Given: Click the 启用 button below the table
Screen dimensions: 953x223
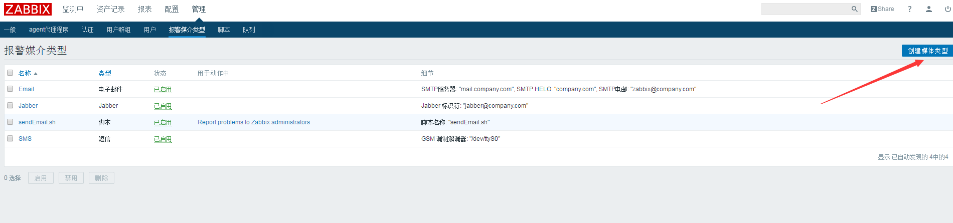Looking at the screenshot, I should point(41,178).
